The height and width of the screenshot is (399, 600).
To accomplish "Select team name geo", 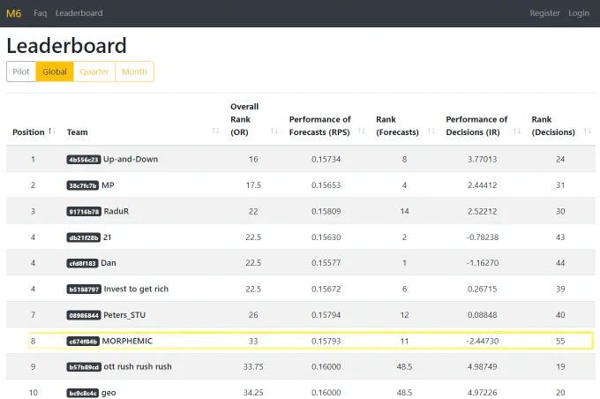I will [x=109, y=393].
